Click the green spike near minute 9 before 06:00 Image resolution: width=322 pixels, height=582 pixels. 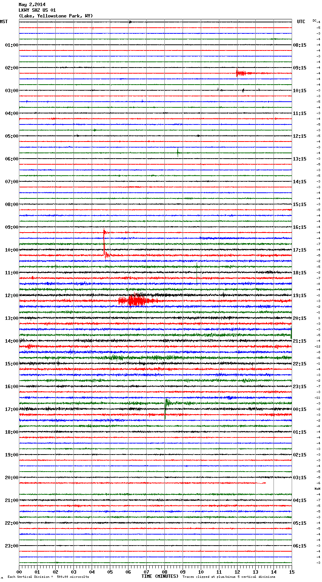[178, 153]
